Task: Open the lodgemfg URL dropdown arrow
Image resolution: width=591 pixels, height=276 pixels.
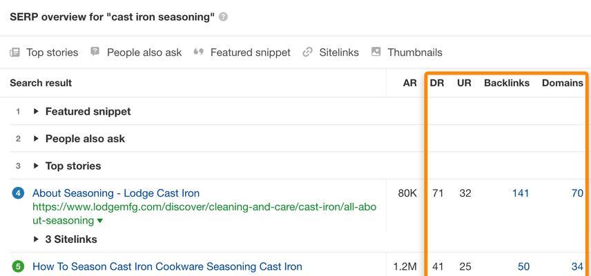Action: (x=100, y=221)
